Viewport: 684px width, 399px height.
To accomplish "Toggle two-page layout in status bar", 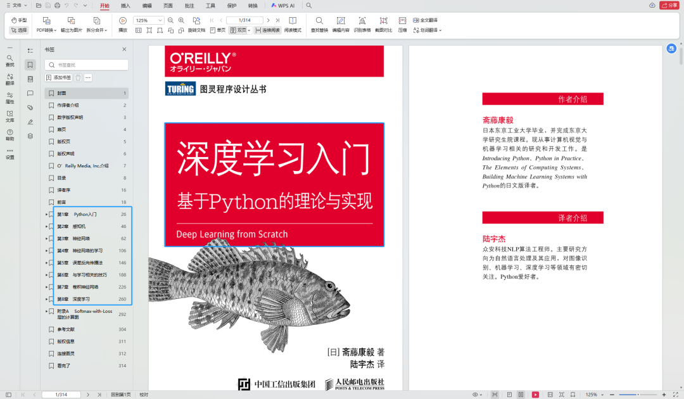I will [521, 395].
